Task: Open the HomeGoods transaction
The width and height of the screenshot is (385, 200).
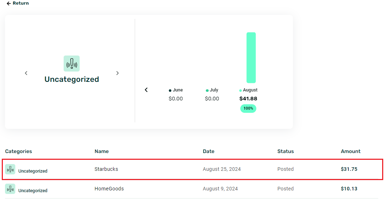Action: point(109,189)
